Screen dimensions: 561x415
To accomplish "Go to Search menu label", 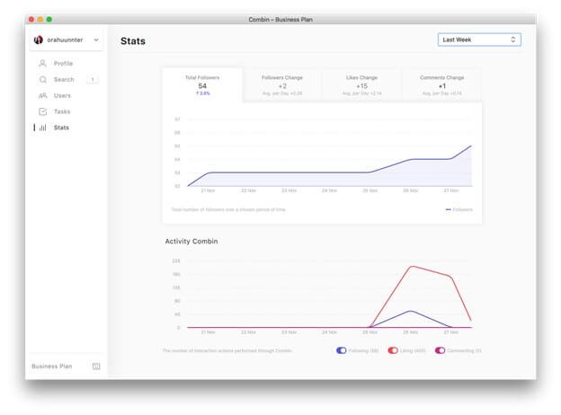I will [x=64, y=79].
